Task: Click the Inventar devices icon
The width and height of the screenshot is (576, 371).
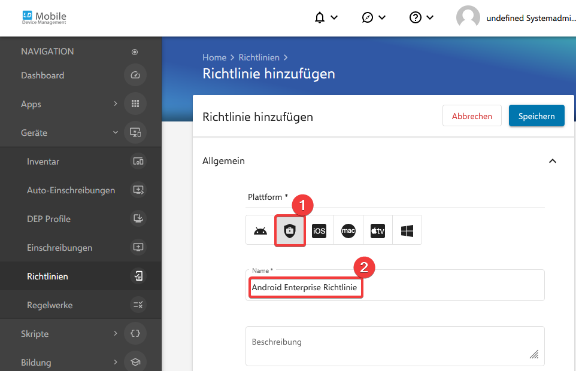Action: pyautogui.click(x=138, y=162)
